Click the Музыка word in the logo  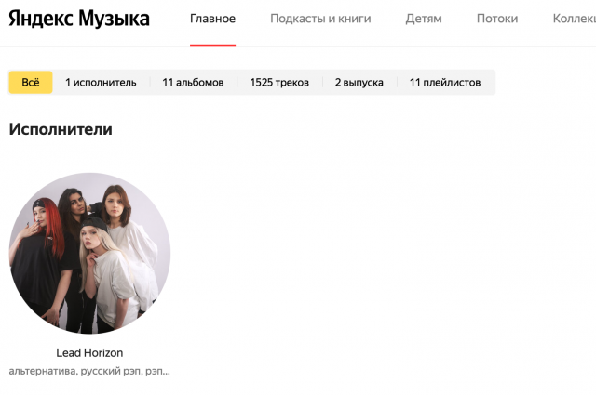[114, 19]
